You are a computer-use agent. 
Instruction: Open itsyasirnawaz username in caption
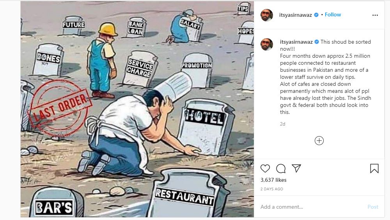click(x=296, y=42)
